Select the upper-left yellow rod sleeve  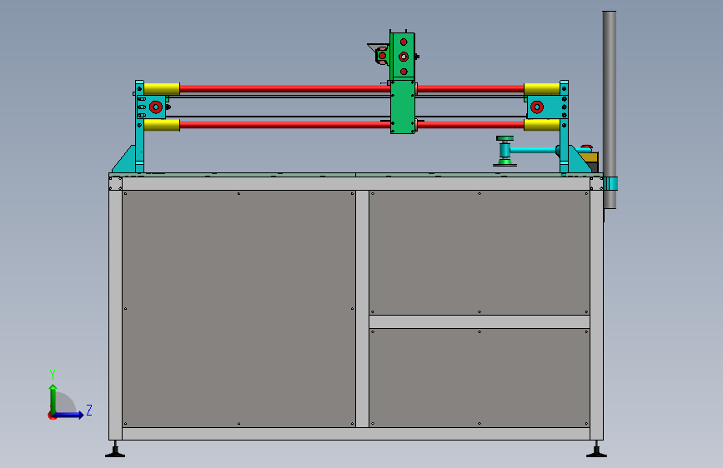[162, 89]
